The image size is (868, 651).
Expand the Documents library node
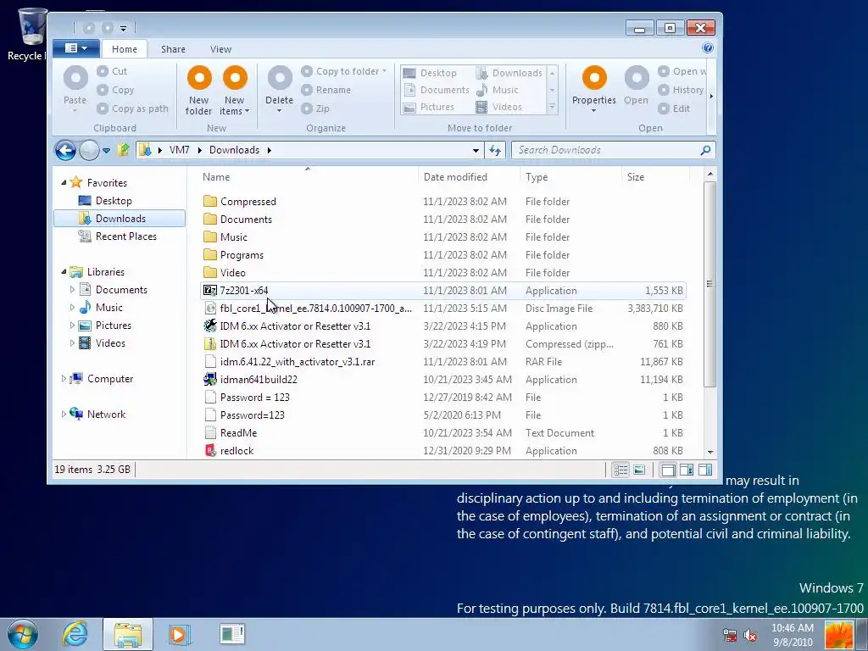pos(73,290)
